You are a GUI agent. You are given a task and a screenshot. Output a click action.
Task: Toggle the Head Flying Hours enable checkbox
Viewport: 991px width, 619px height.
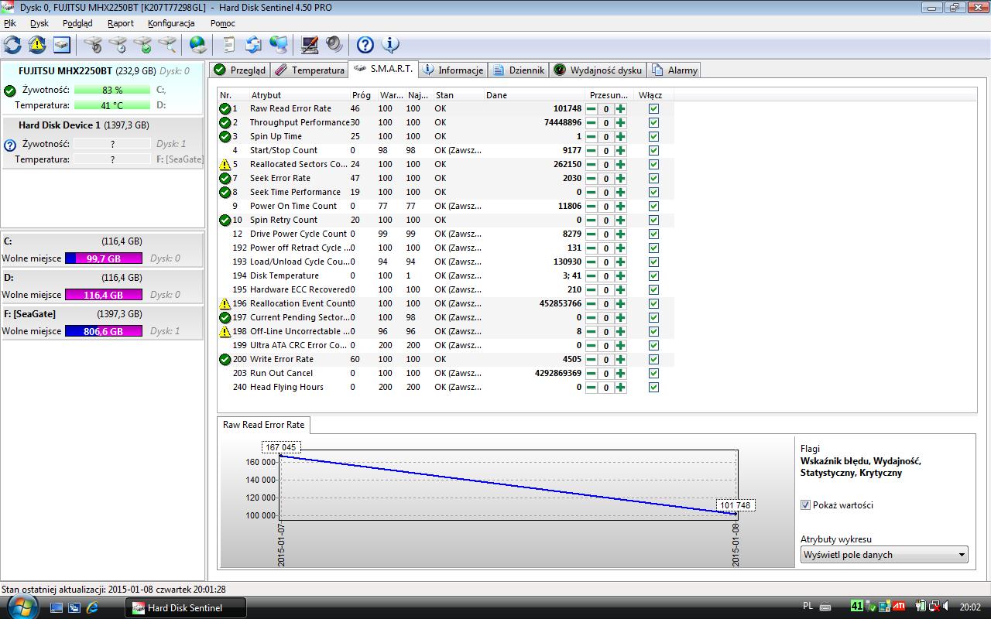(x=653, y=388)
